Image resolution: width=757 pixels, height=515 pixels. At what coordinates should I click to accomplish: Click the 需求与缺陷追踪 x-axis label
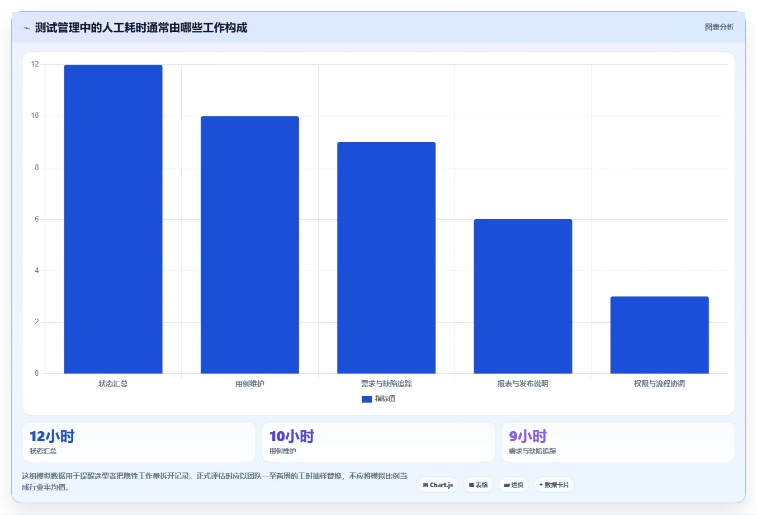tap(386, 384)
